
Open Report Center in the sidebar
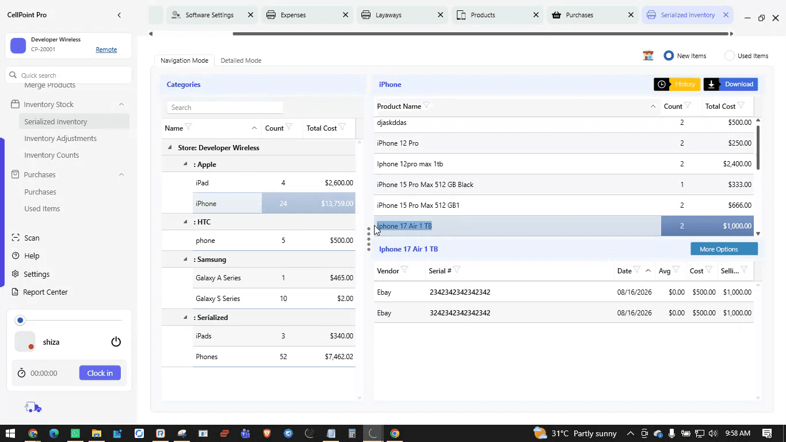[x=45, y=292]
